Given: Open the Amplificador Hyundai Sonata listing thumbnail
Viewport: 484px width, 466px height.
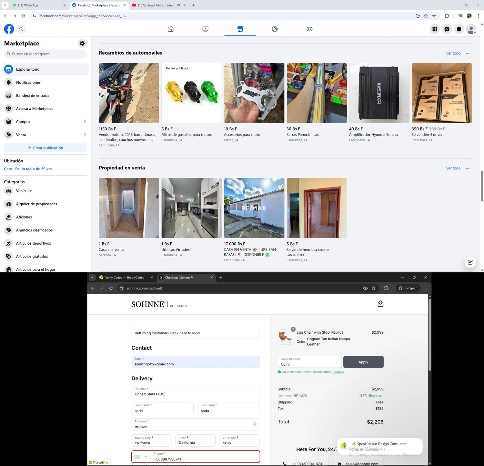Looking at the screenshot, I should click(379, 93).
